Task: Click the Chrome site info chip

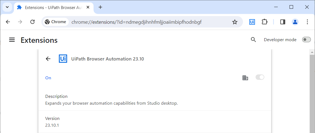Action: coord(56,22)
